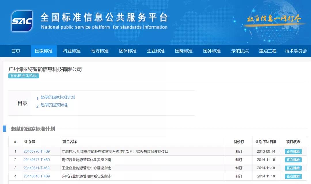Viewport: 311px width, 184px height.
Task: Click 技术委员会 in the nav bar
Action: click(x=296, y=51)
